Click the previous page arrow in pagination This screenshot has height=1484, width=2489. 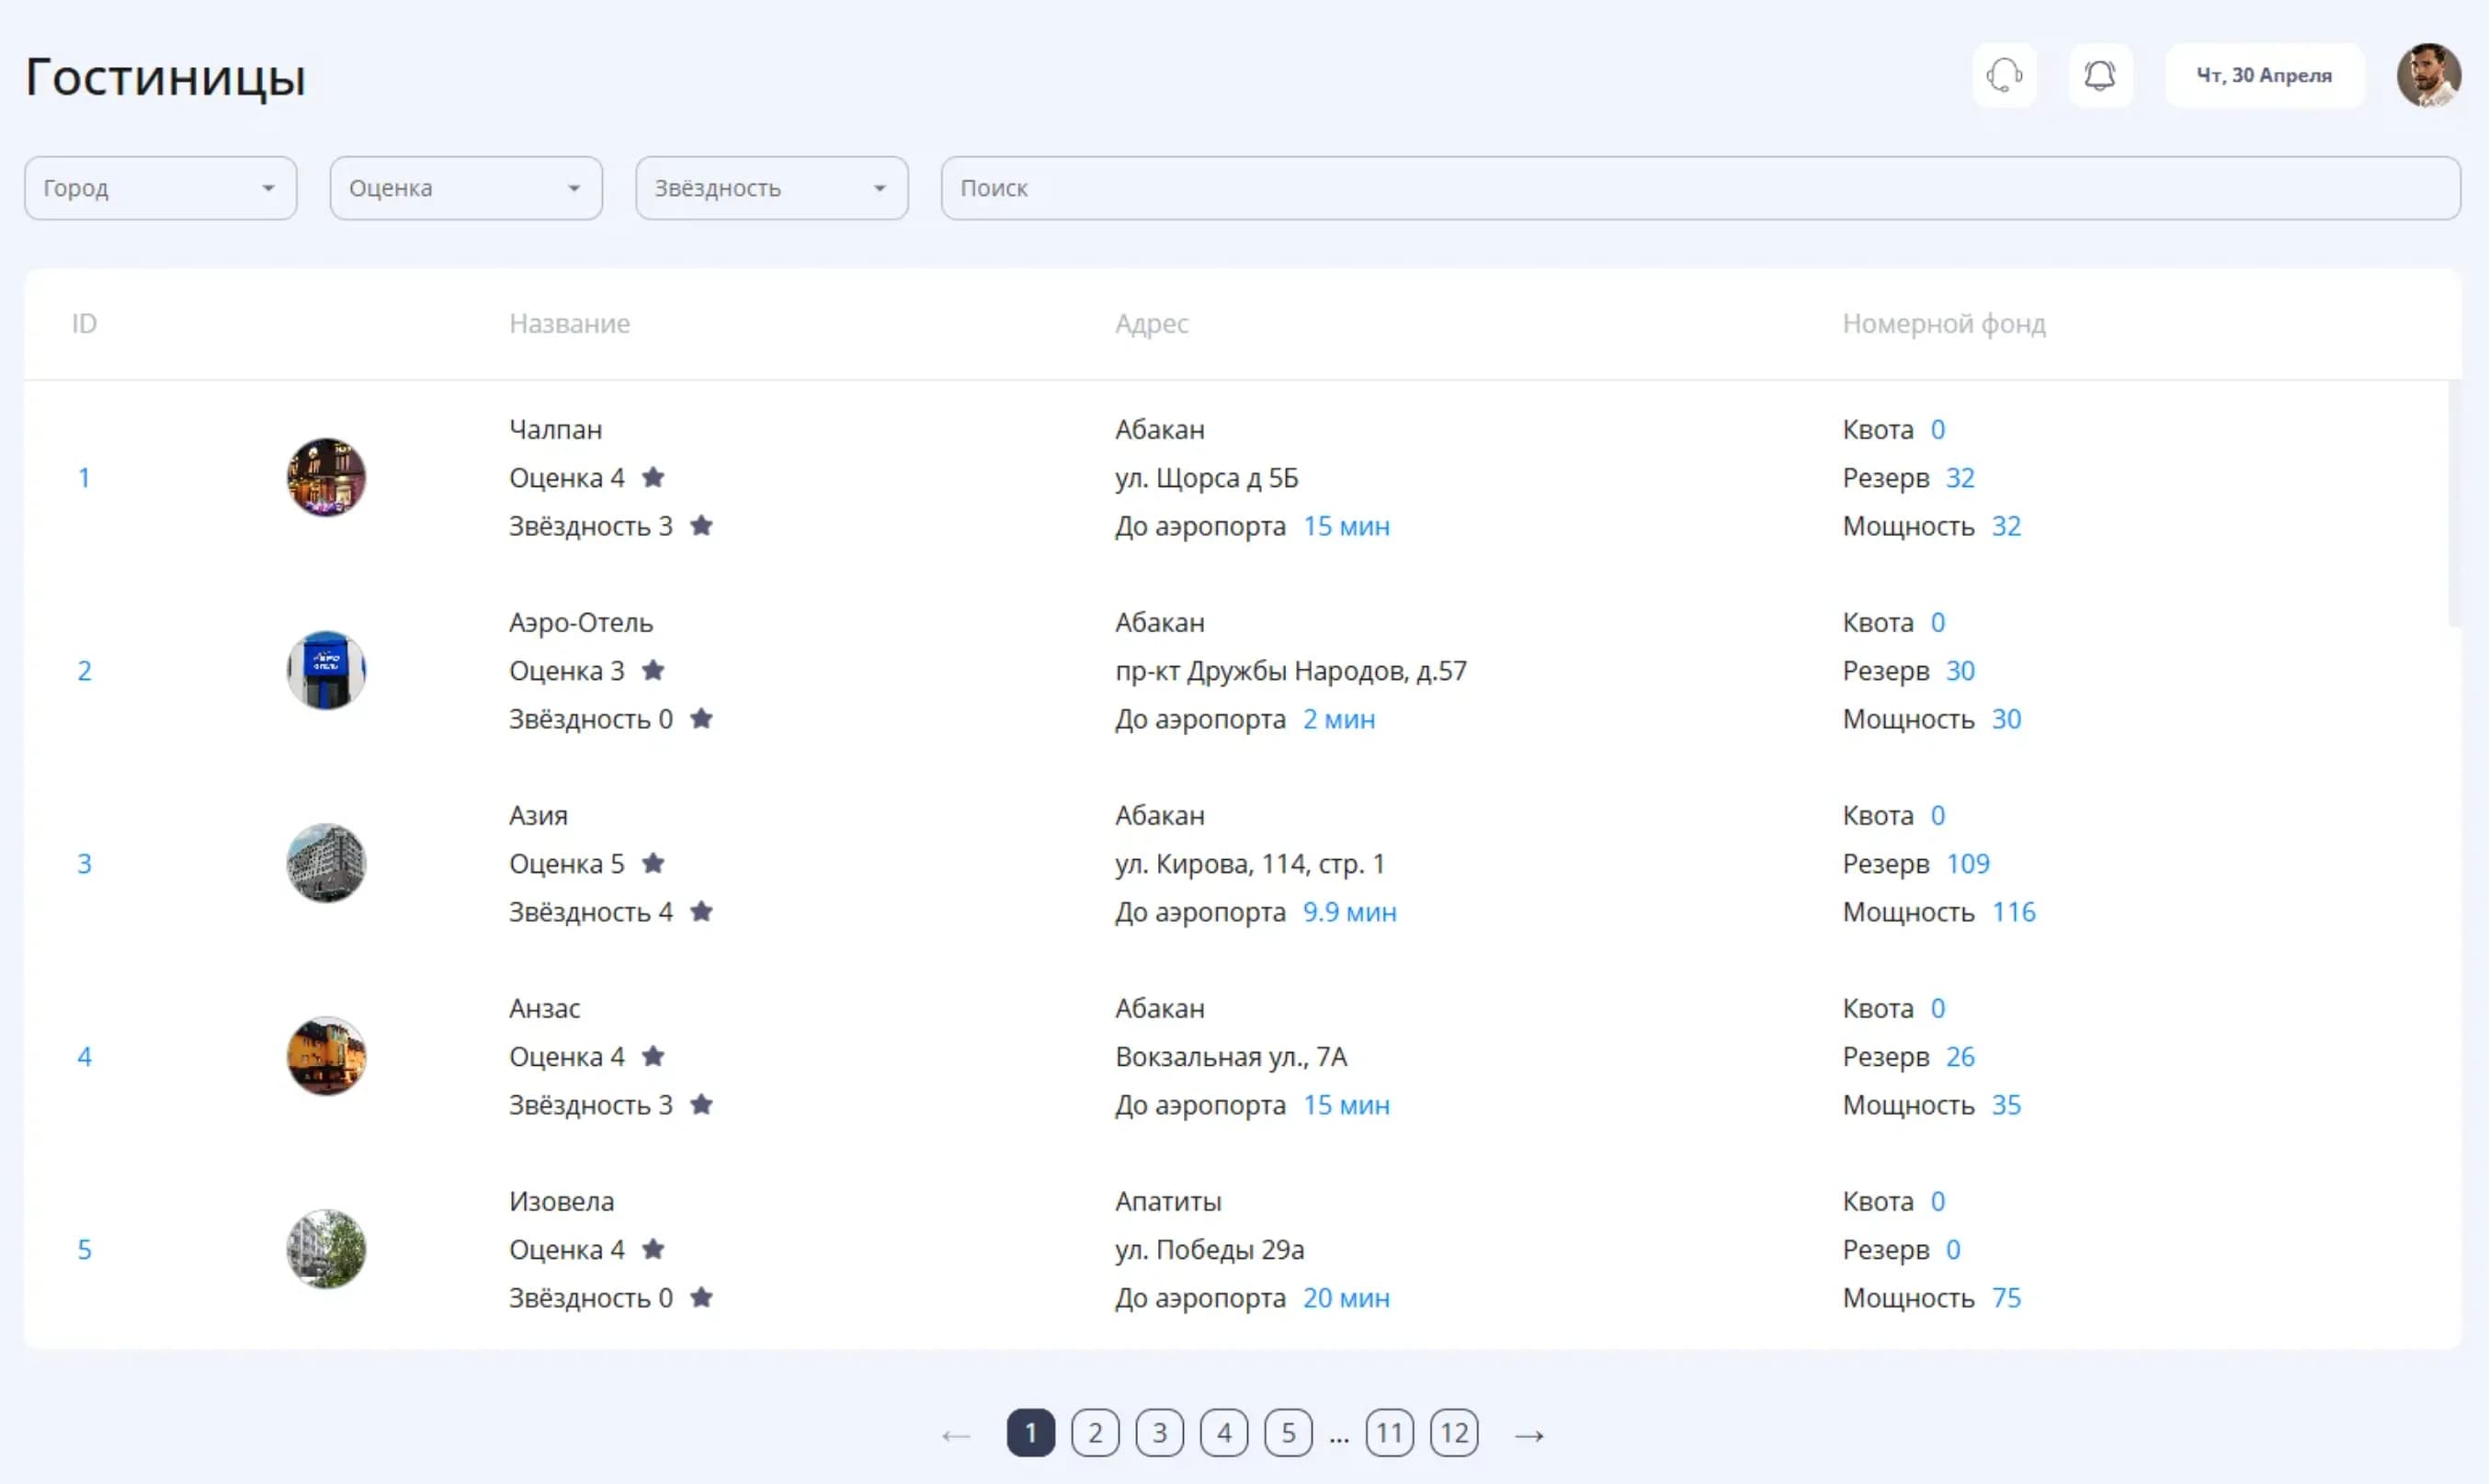point(956,1435)
